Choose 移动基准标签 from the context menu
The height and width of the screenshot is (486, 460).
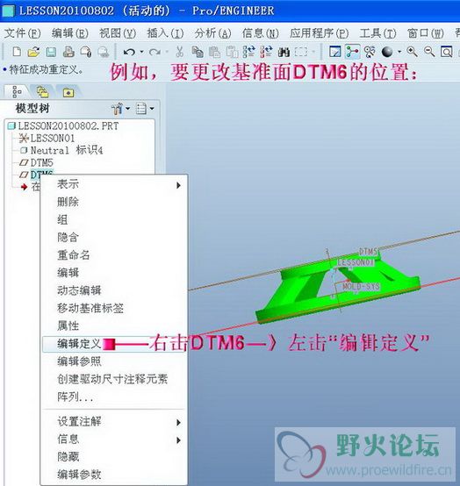(115, 308)
